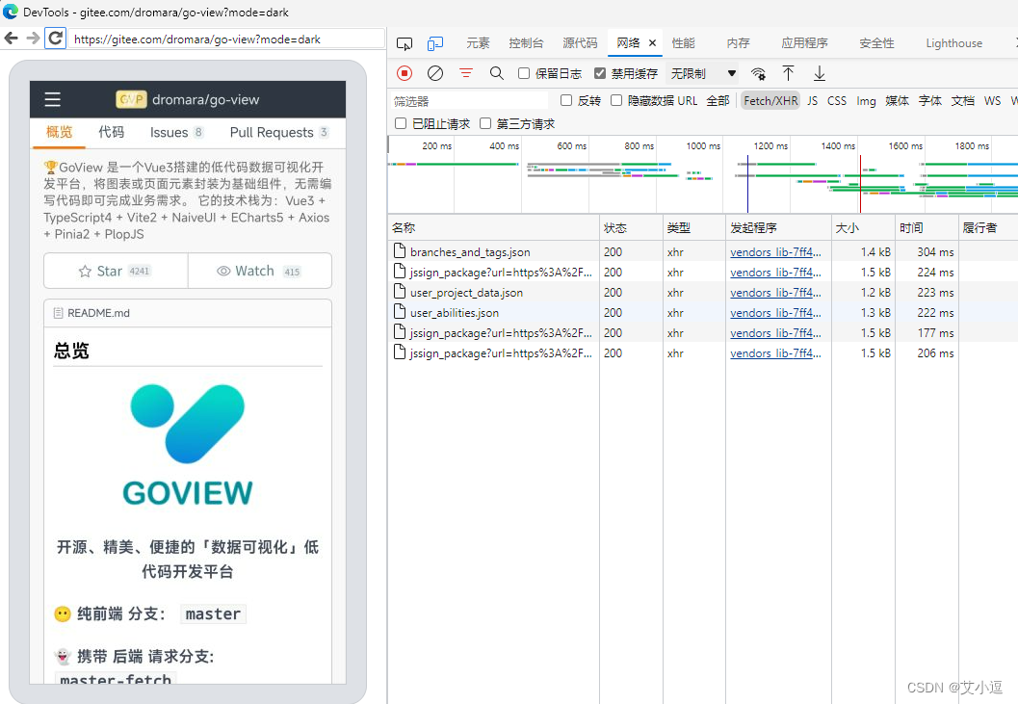Screen dimensions: 1018x704
Task: Open the 无限制 throttling dropdown
Action: pyautogui.click(x=703, y=73)
